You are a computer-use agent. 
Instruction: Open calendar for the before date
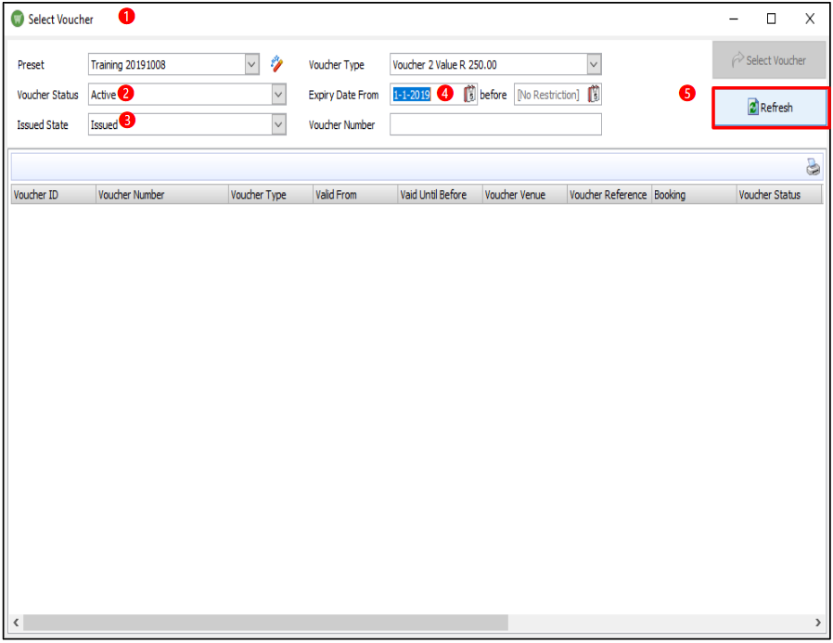[594, 95]
